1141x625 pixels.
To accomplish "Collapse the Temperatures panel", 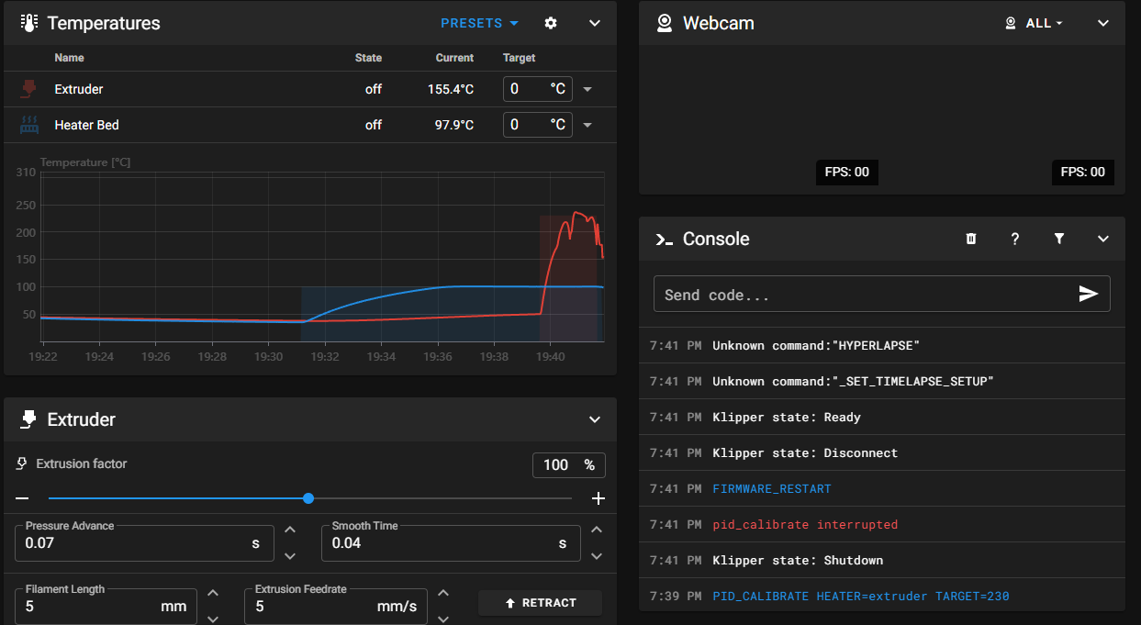I will [x=595, y=23].
